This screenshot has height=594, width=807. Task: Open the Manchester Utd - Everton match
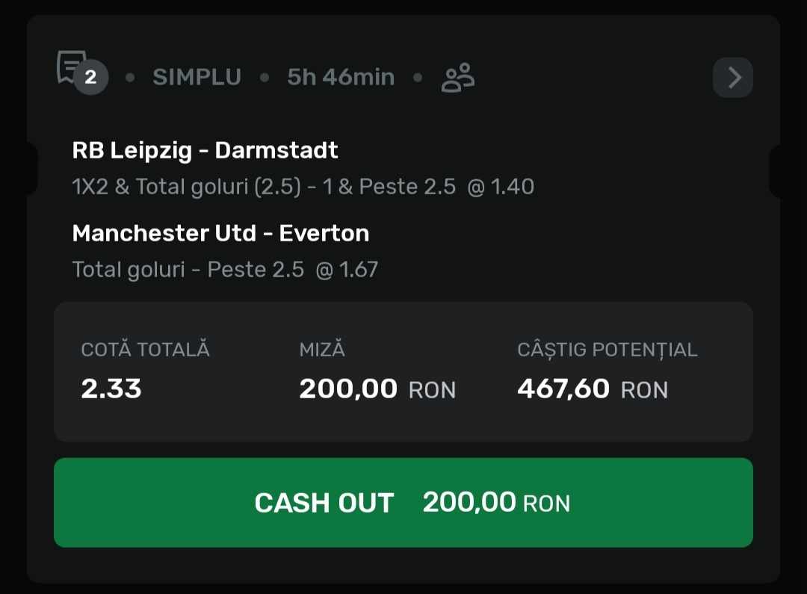point(220,234)
